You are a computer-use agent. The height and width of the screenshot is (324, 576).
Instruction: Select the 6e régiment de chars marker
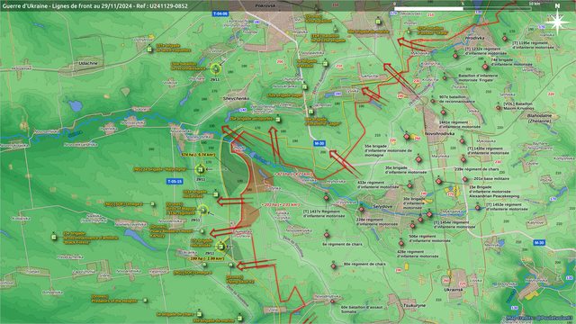point(327,235)
